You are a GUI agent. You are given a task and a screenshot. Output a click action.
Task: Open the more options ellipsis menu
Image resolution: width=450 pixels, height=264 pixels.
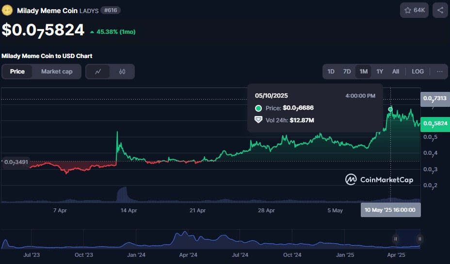440,72
